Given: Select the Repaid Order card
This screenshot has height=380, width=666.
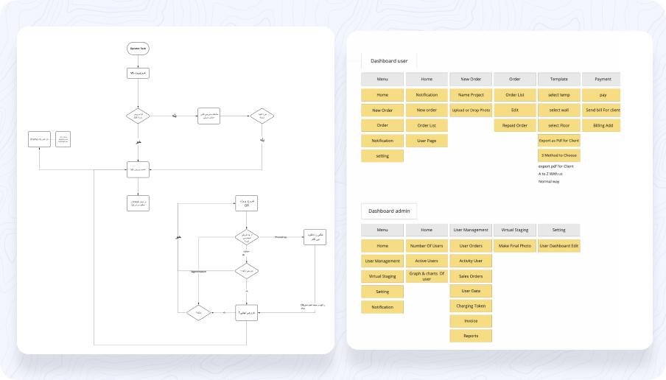Looking at the screenshot, I should pos(515,125).
